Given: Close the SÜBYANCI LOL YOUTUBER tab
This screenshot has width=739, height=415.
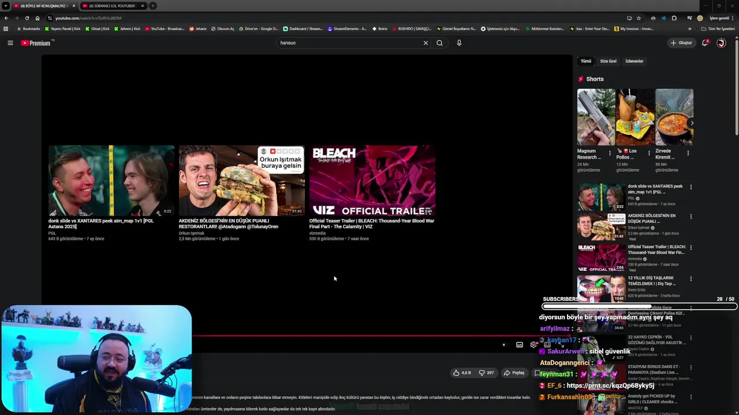Looking at the screenshot, I should 142,6.
